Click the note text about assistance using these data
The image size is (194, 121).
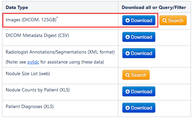(x=55, y=62)
